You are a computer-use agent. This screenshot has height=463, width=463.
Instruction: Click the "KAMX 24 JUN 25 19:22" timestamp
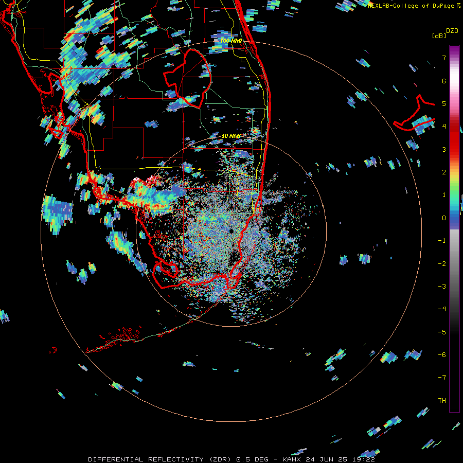[x=329, y=459]
